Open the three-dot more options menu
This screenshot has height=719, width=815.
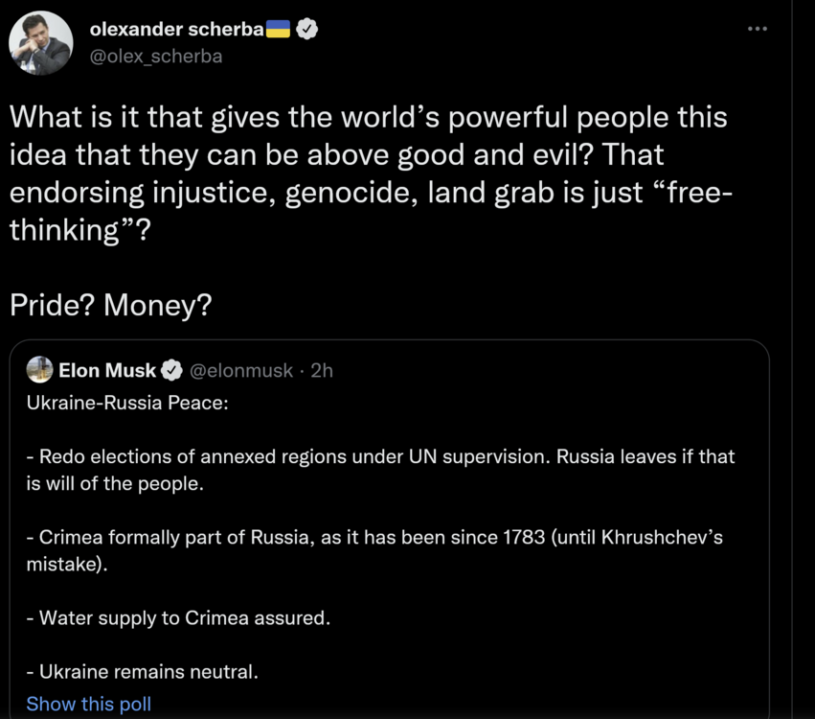(x=758, y=29)
